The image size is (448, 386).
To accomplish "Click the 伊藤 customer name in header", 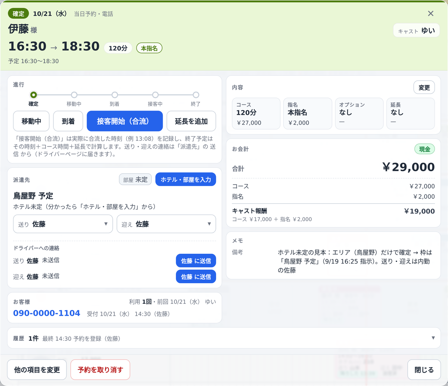I will click(18, 29).
